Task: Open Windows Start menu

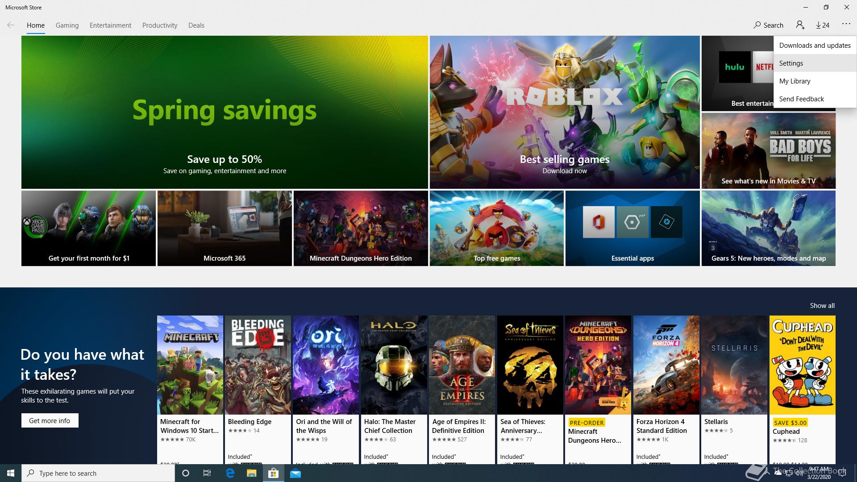Action: click(11, 473)
